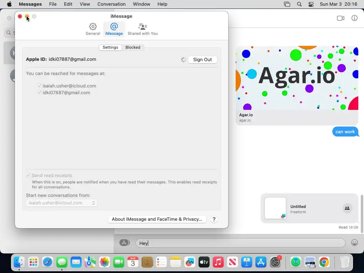Open System Settings from the Dock
Viewport: 364px width, 273px height.
[x=275, y=262]
